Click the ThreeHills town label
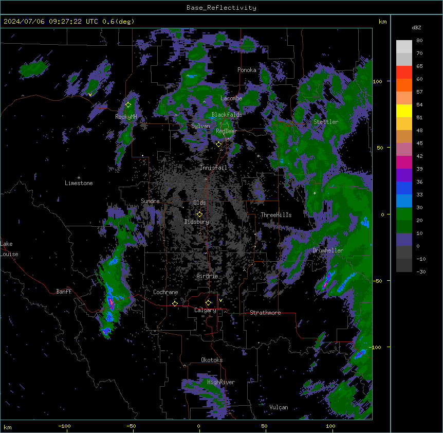This screenshot has height=433, width=443. [276, 215]
